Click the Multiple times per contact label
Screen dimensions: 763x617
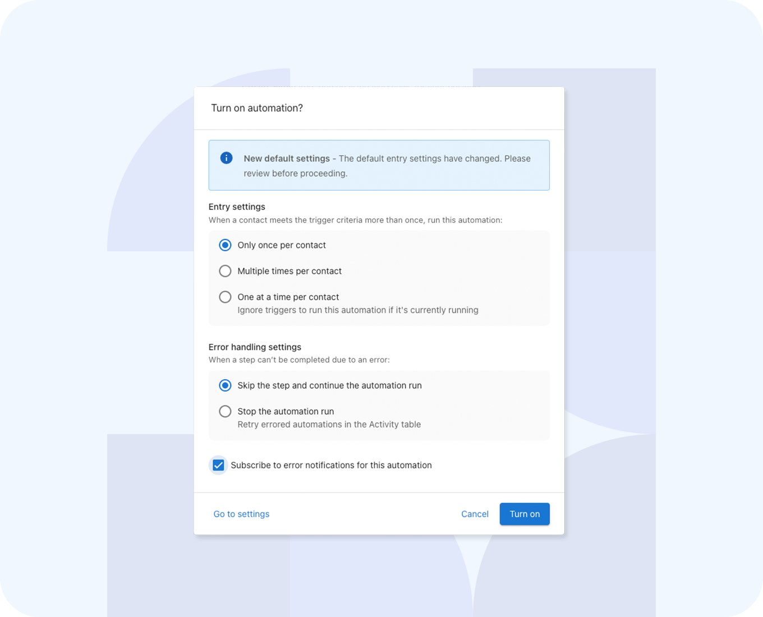[289, 271]
